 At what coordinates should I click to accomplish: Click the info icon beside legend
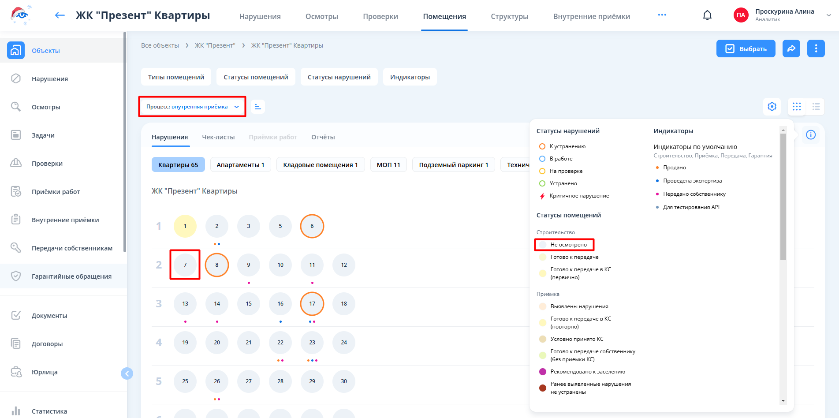(x=810, y=135)
